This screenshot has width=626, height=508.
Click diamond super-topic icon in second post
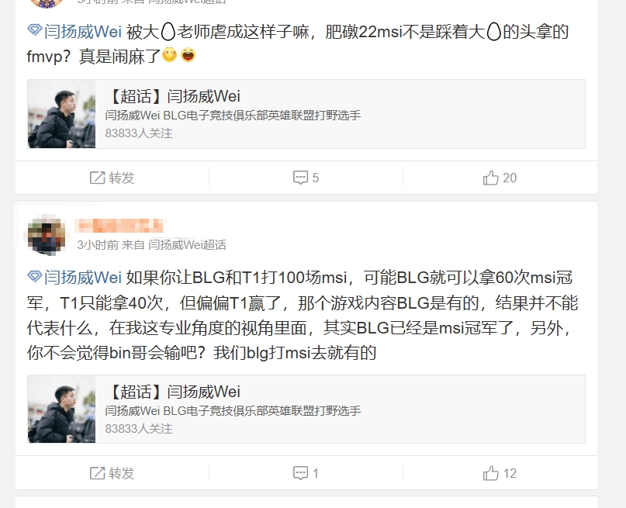click(35, 276)
